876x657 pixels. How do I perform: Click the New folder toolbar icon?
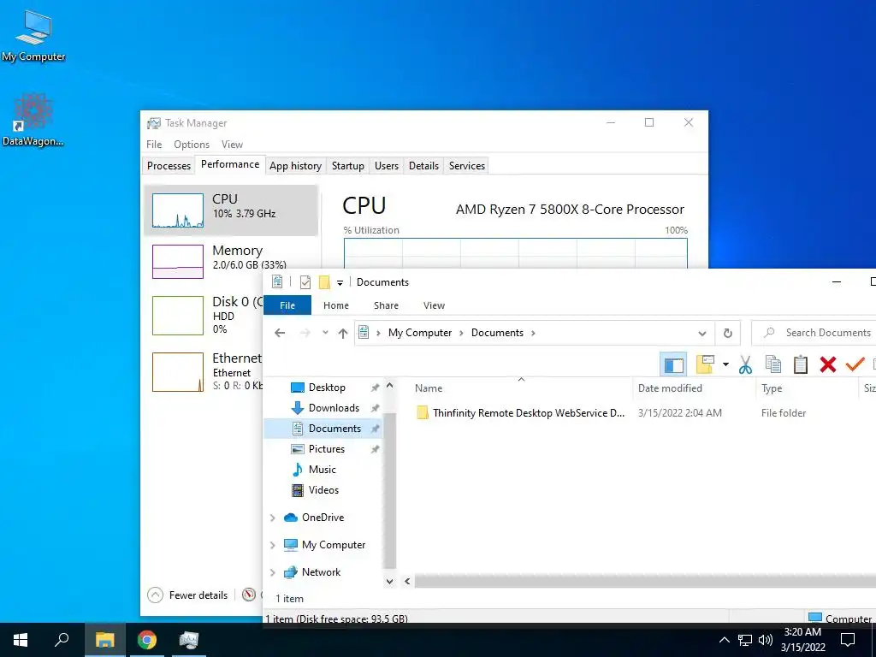click(x=705, y=364)
